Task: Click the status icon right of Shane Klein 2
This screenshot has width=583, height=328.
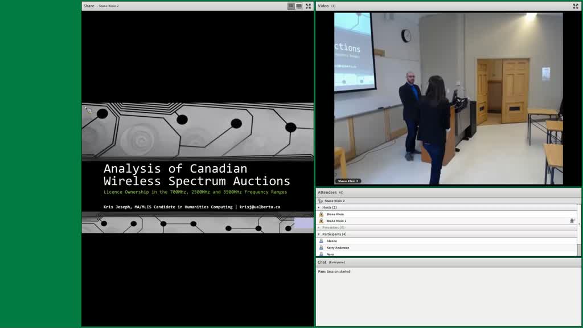Action: [x=572, y=221]
